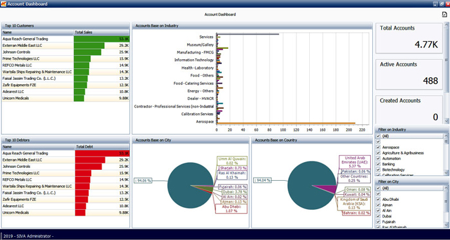Select Johnson Controls in Top 10 Customers
The image size is (450, 240).
[66, 52]
